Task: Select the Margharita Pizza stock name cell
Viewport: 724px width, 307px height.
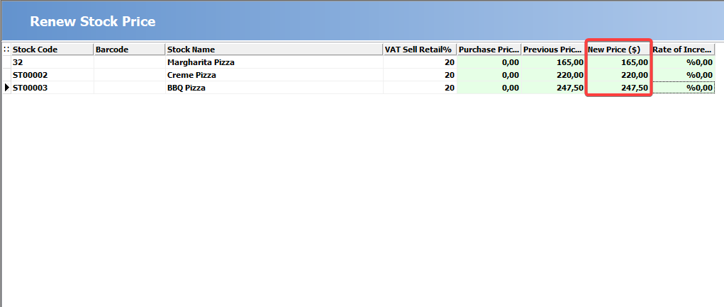Action: 274,62
